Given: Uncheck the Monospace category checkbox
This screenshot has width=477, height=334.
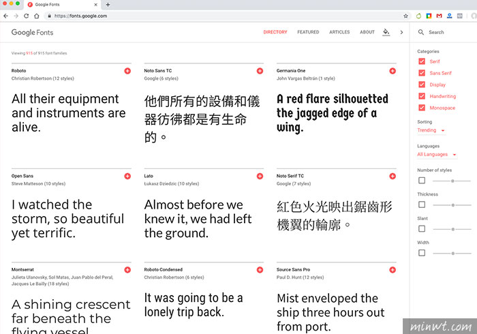Looking at the screenshot, I should (x=422, y=108).
